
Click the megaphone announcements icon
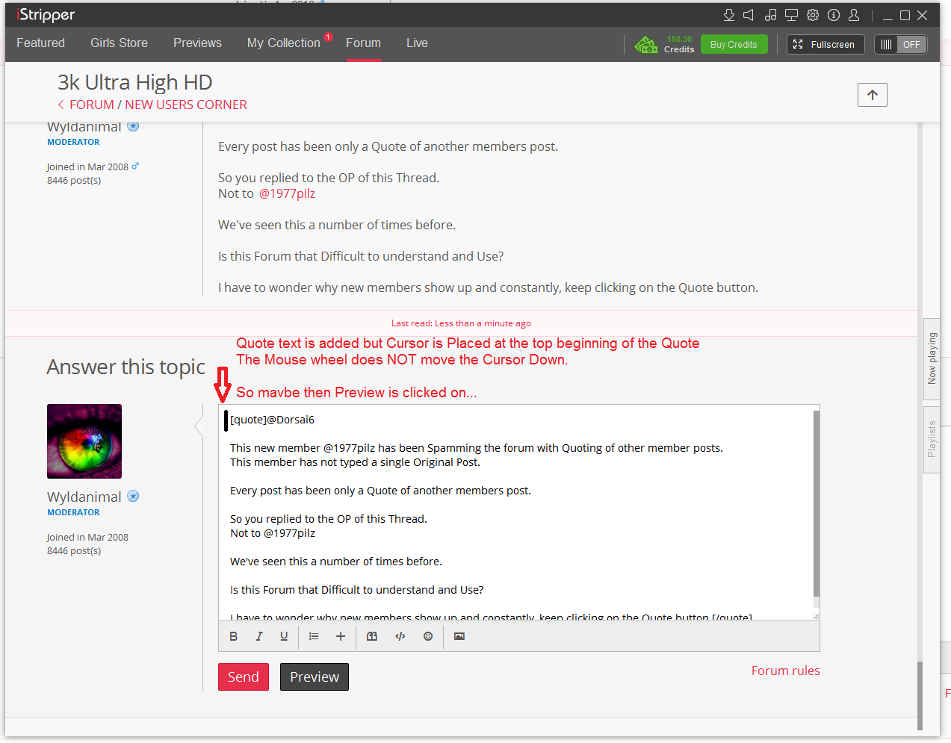click(749, 15)
